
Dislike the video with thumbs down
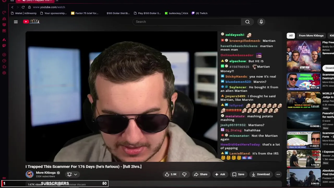[x=184, y=174]
